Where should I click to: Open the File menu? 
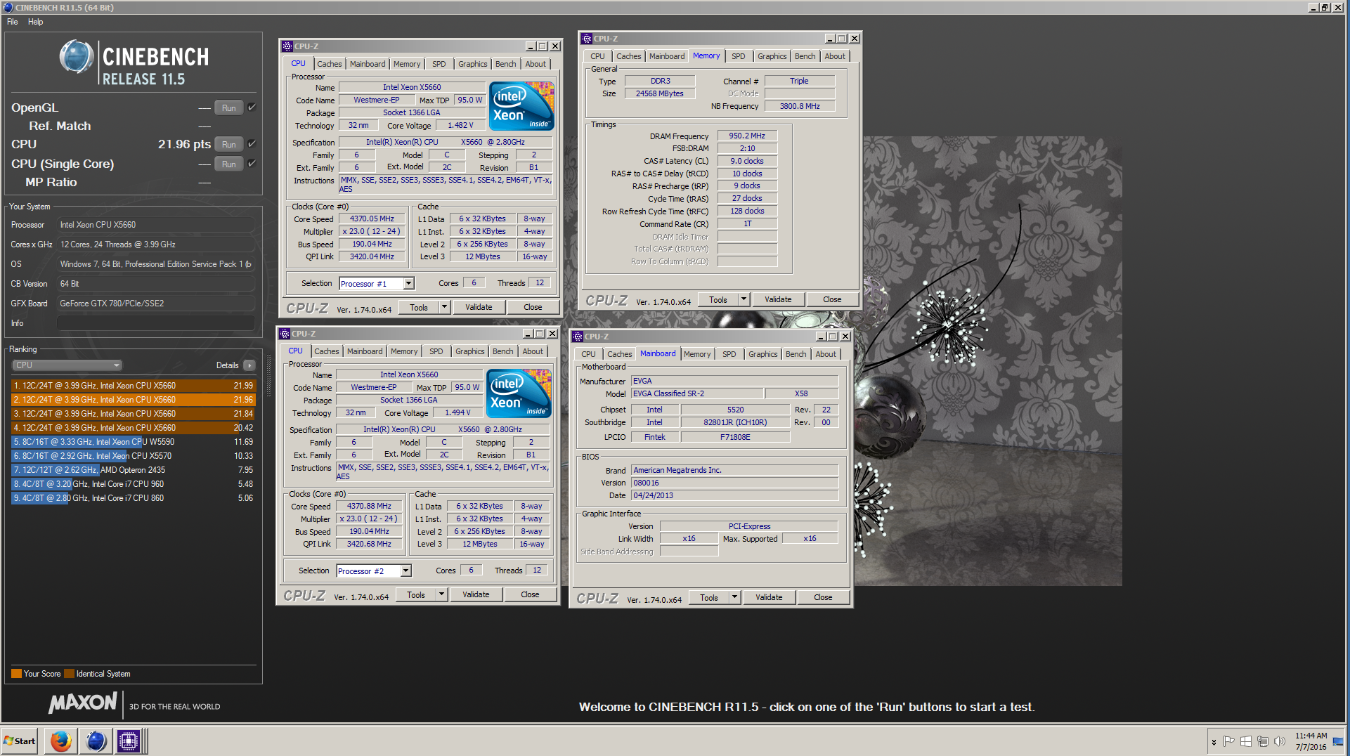12,22
